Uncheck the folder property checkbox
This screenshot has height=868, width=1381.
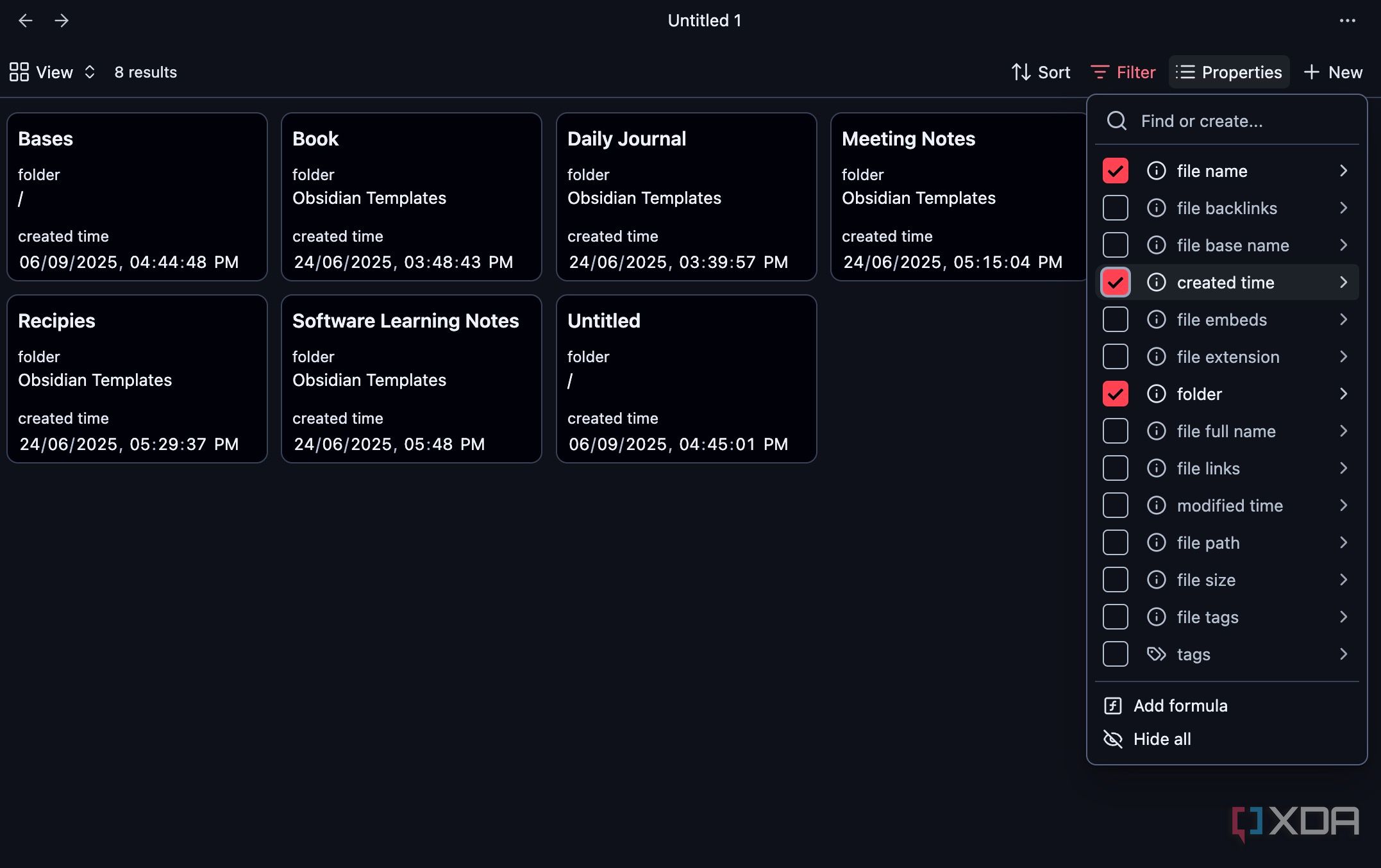[1116, 394]
